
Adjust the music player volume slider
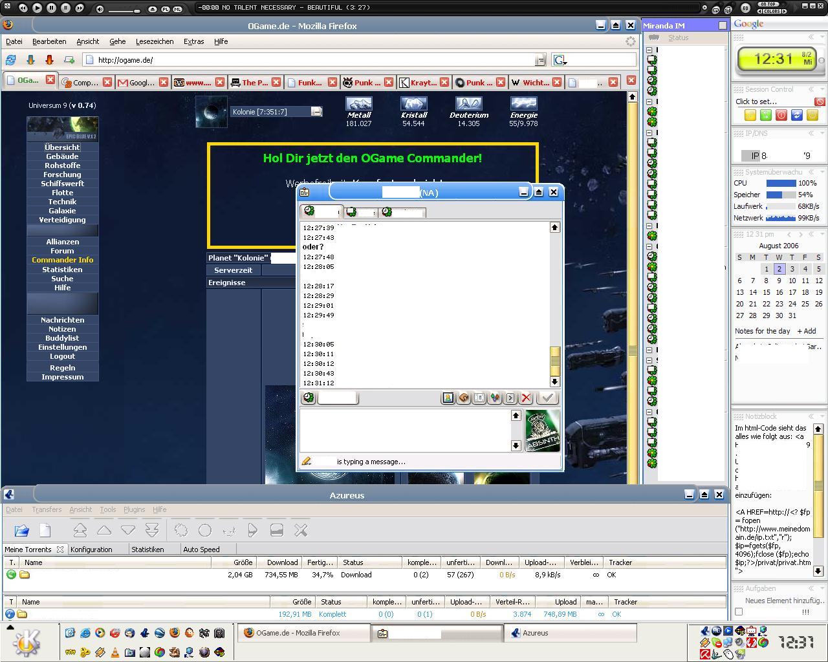pos(124,10)
